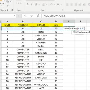Click the HAIER brand cell
The width and height of the screenshot is (90, 90).
point(41,88)
